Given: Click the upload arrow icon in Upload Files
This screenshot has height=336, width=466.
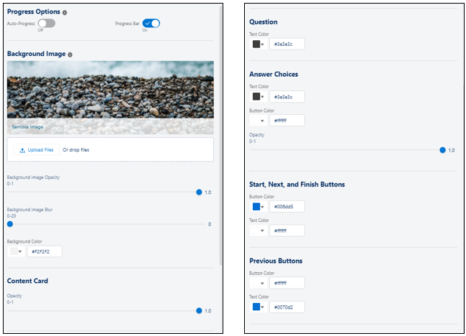Looking at the screenshot, I should tap(22, 150).
